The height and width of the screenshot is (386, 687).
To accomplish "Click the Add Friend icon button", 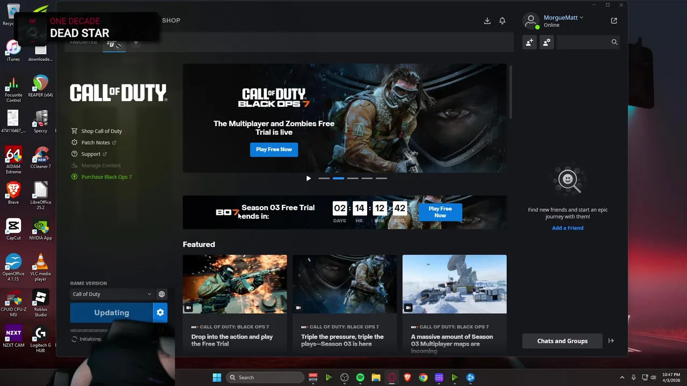I will click(530, 42).
